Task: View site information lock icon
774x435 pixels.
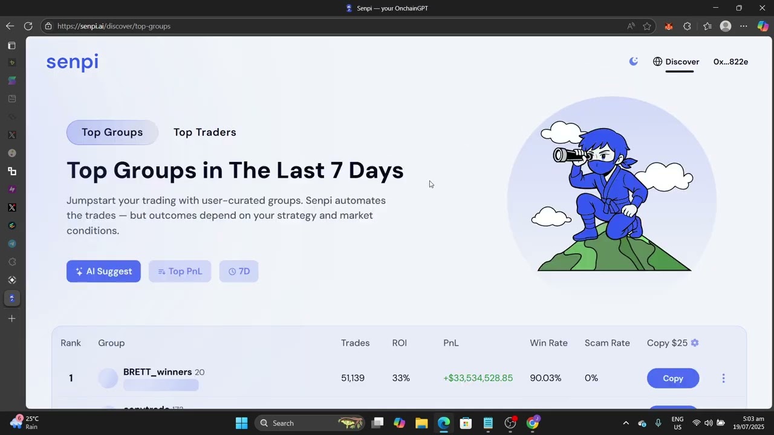Action: point(48,26)
